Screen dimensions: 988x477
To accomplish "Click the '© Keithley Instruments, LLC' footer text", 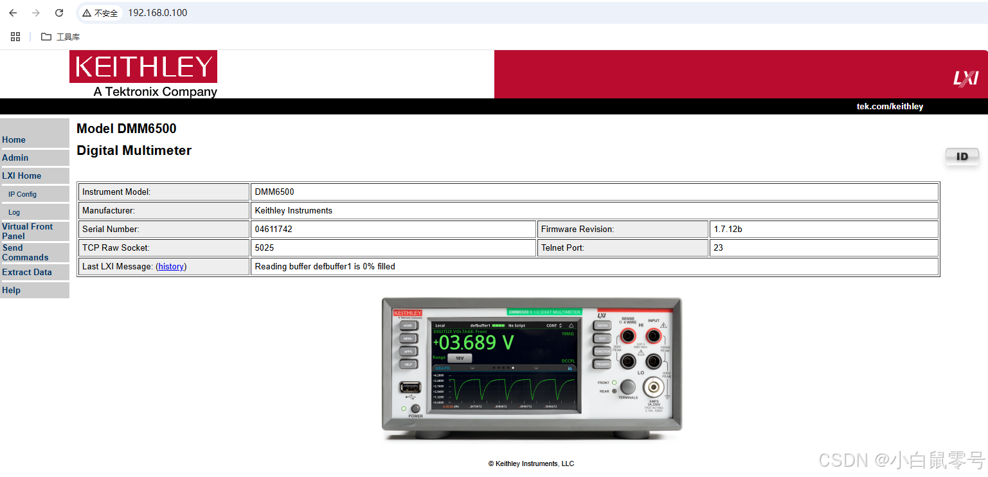I will (x=531, y=464).
